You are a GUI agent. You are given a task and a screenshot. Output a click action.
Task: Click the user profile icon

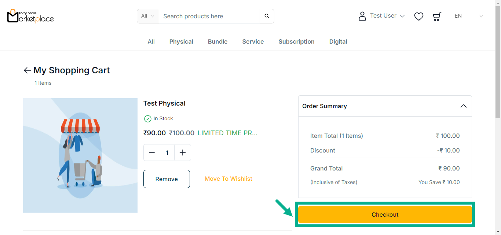(362, 16)
